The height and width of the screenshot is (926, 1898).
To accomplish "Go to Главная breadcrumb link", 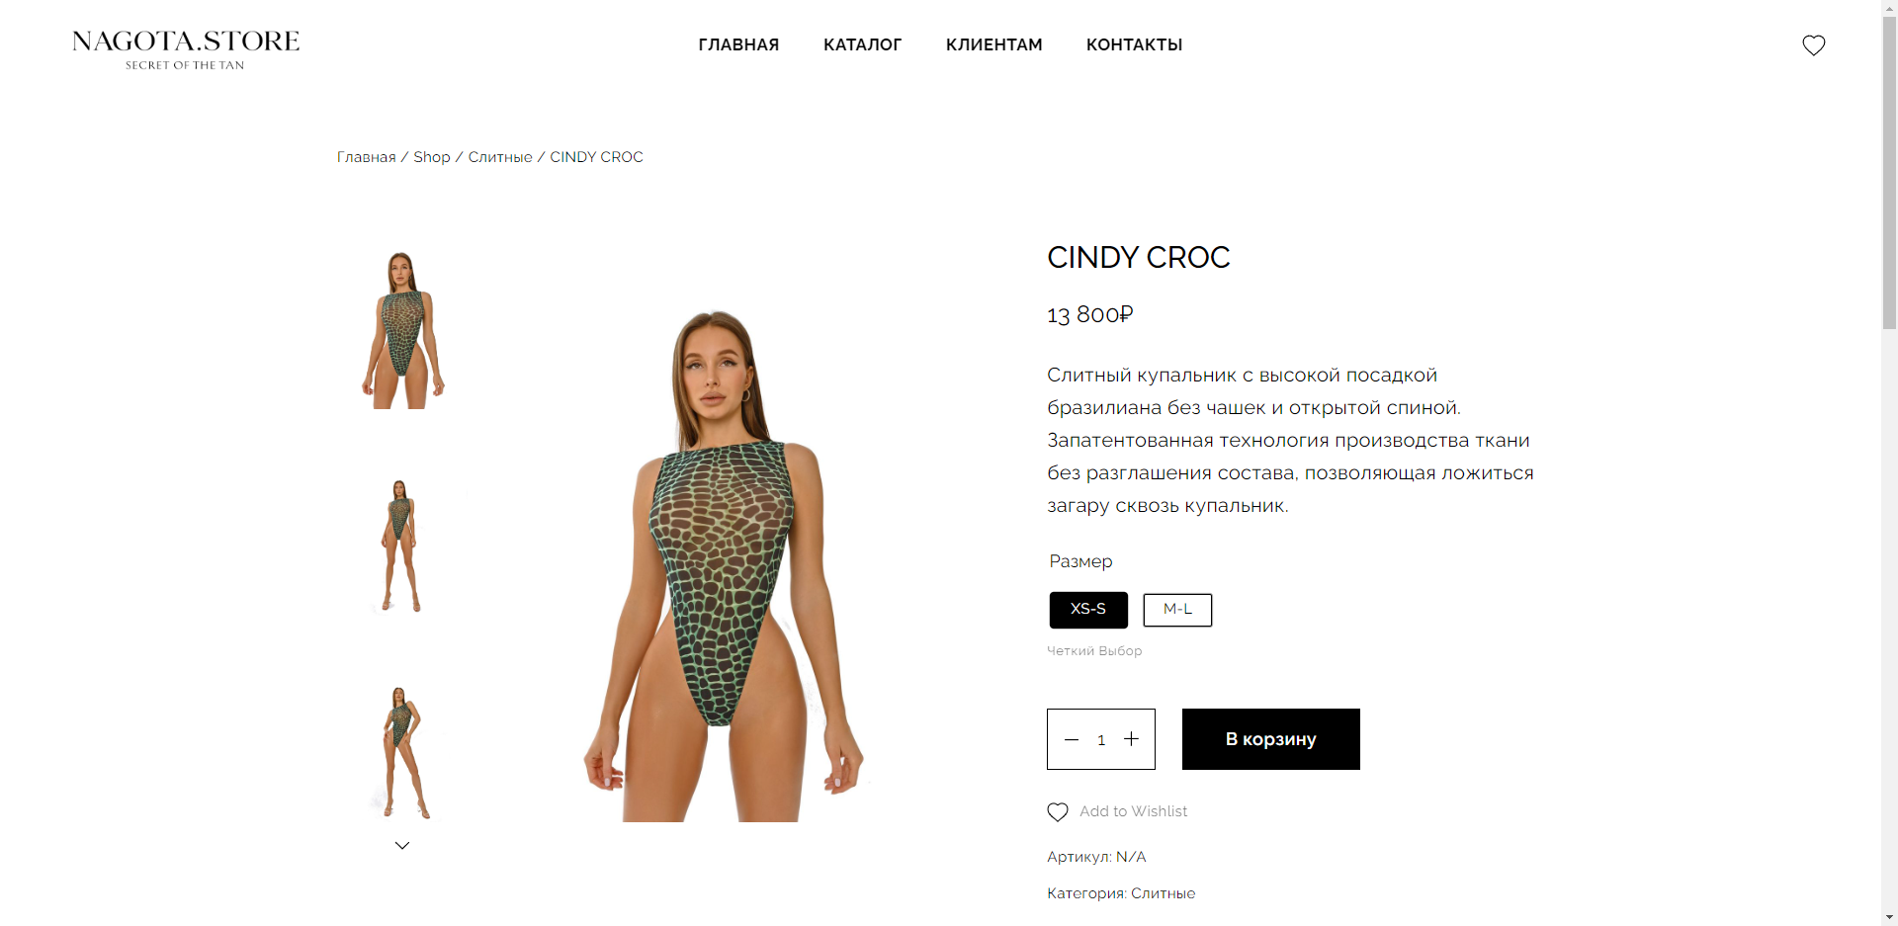I will 367,157.
